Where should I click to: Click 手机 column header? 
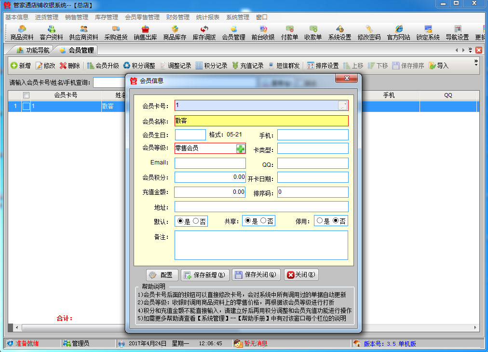point(389,95)
